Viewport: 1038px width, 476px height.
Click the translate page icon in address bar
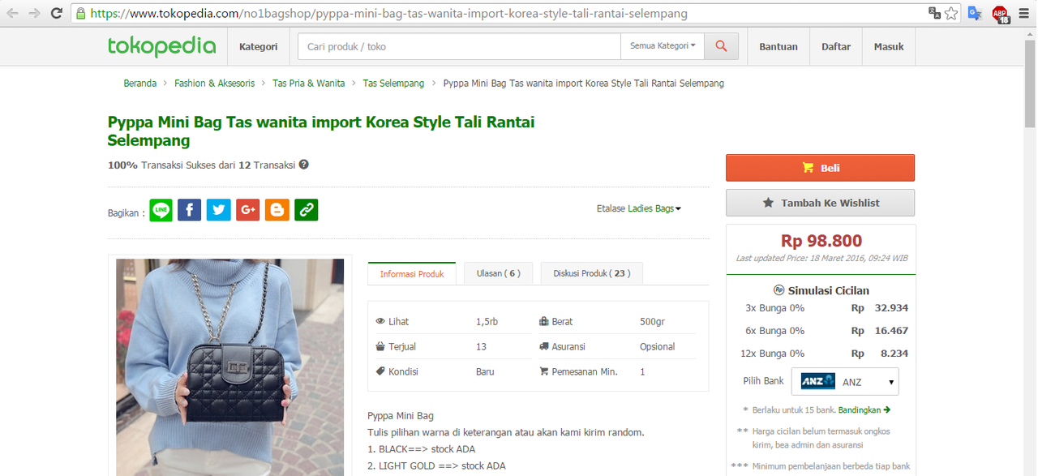click(x=934, y=13)
